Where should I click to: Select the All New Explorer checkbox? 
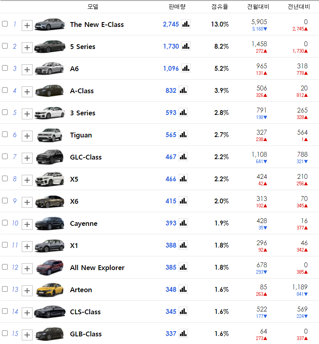click(5, 267)
